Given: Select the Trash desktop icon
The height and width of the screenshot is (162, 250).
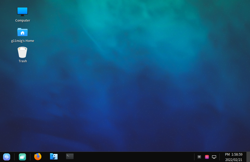Looking at the screenshot, I should (x=22, y=52).
